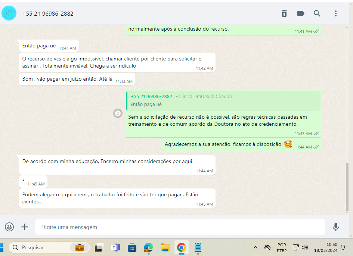Screen dimensions: 353x256
Task: Select message 'O recurso de vcs é algo impossível'
Action: pyautogui.click(x=117, y=62)
